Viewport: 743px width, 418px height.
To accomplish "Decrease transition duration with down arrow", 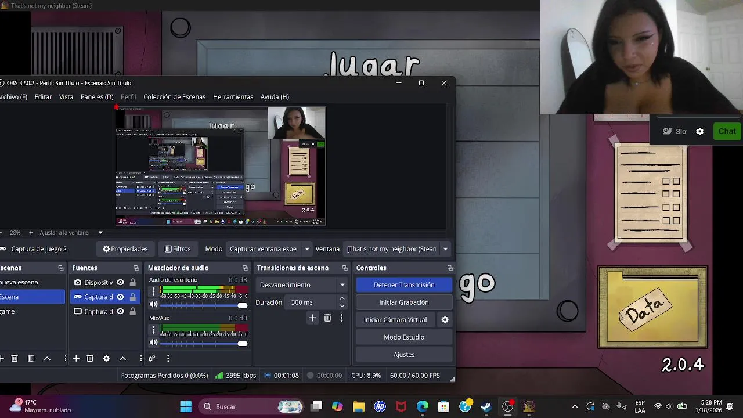I will 342,306.
